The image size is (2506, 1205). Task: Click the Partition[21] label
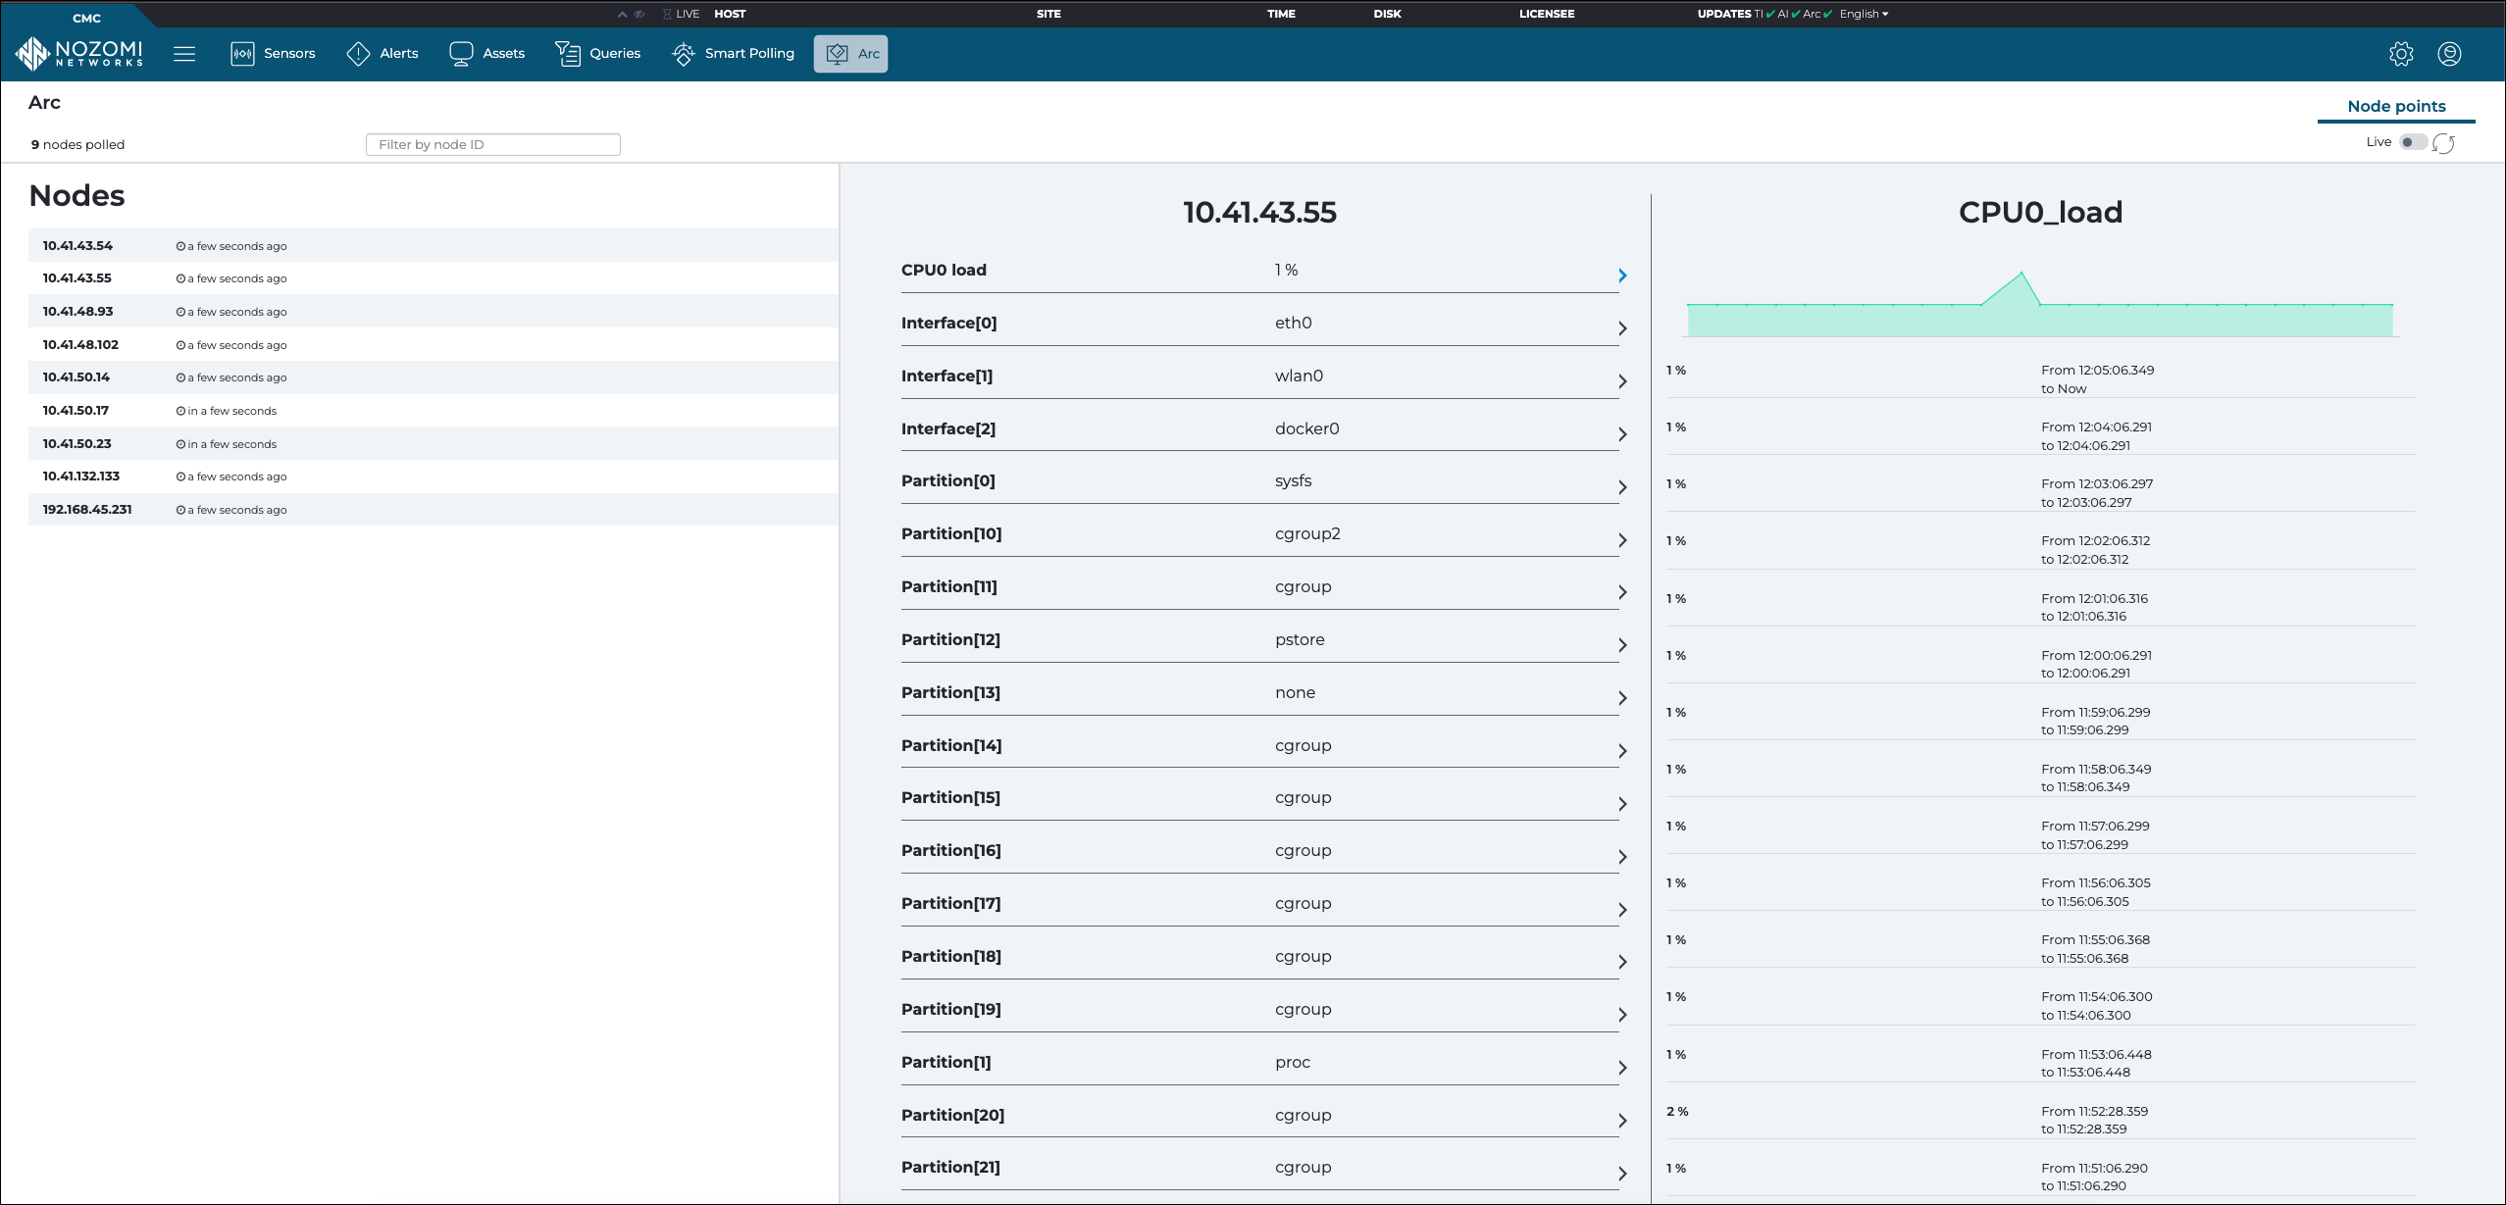[950, 1167]
